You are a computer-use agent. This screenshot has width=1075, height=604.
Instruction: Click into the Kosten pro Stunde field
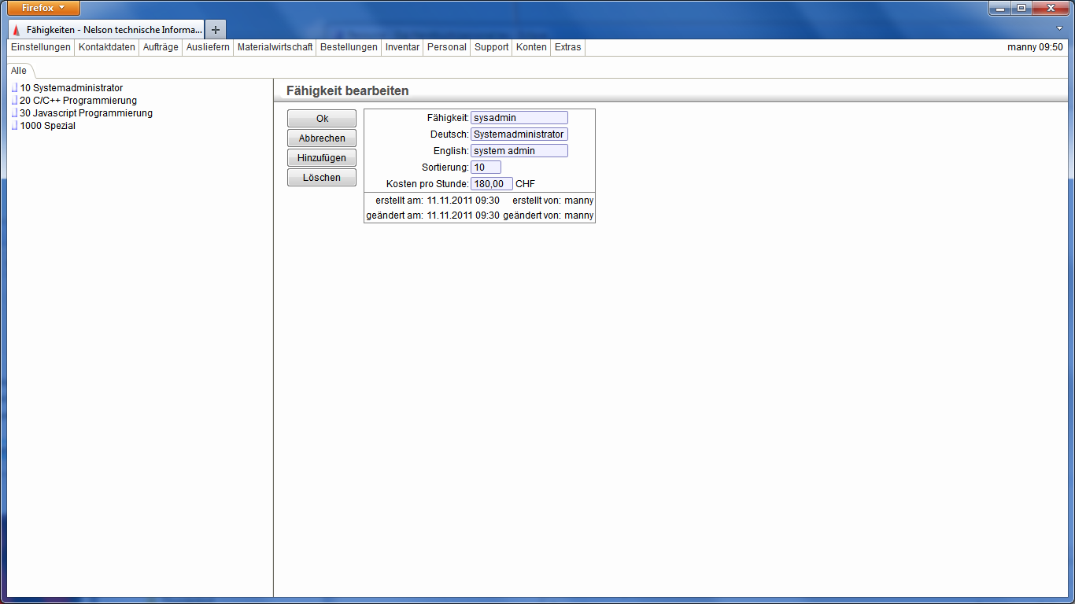[x=491, y=184]
